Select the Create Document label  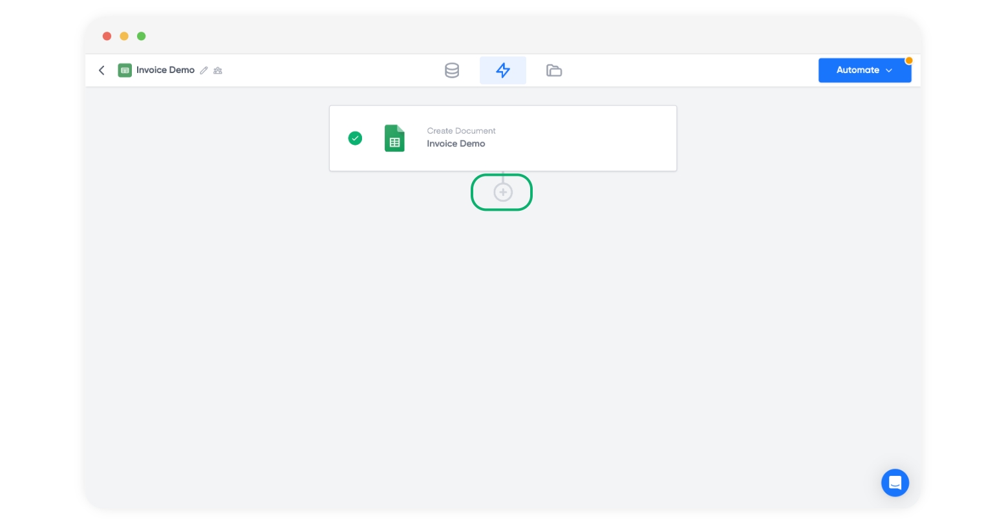(461, 131)
